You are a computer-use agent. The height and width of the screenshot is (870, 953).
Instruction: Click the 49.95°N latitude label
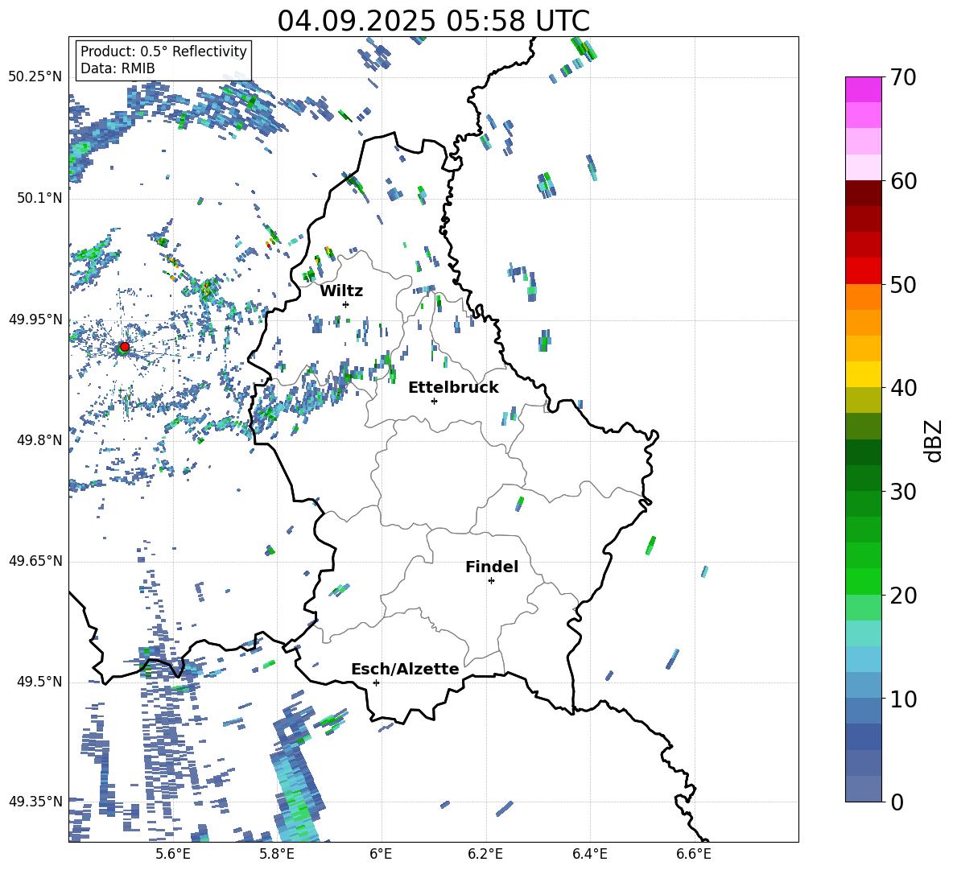click(x=35, y=319)
